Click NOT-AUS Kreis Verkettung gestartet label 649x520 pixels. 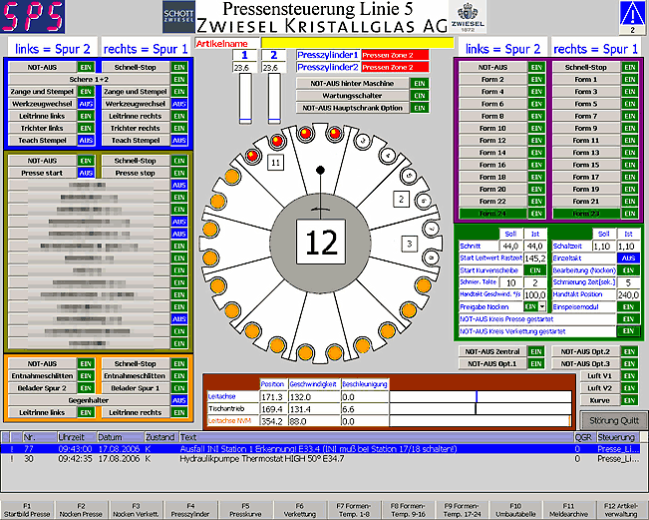tap(536, 331)
